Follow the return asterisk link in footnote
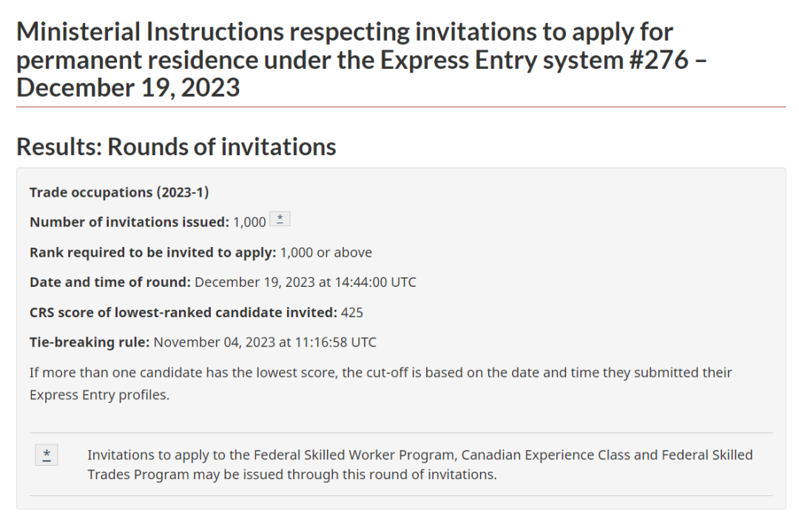 coord(47,455)
